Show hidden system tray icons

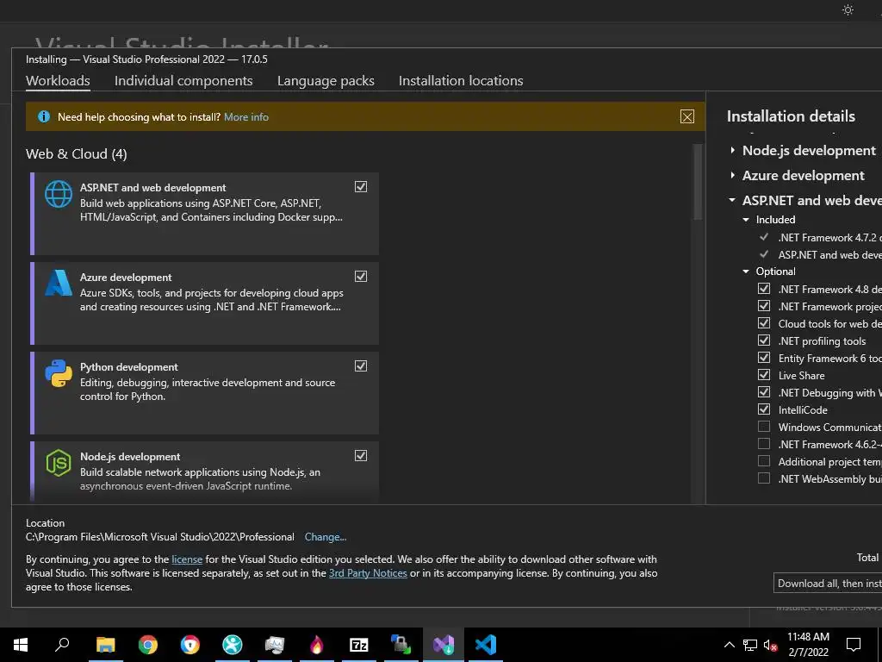[x=729, y=645]
